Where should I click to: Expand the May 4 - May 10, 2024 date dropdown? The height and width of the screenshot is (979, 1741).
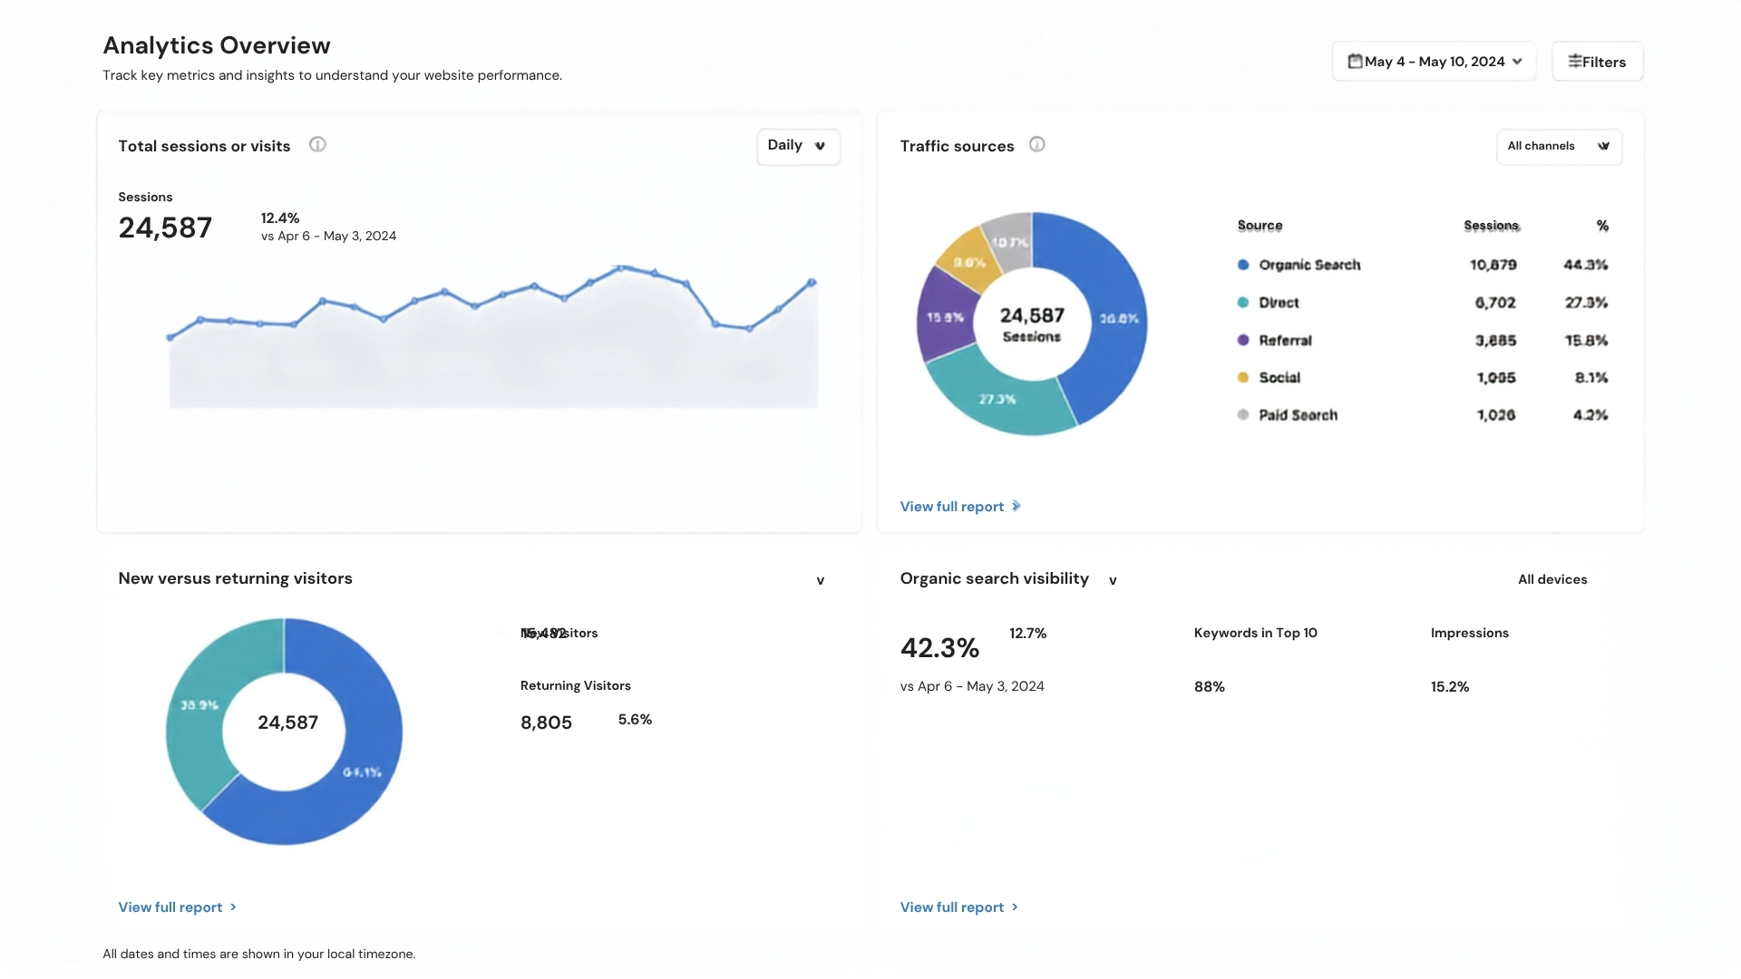click(x=1434, y=62)
